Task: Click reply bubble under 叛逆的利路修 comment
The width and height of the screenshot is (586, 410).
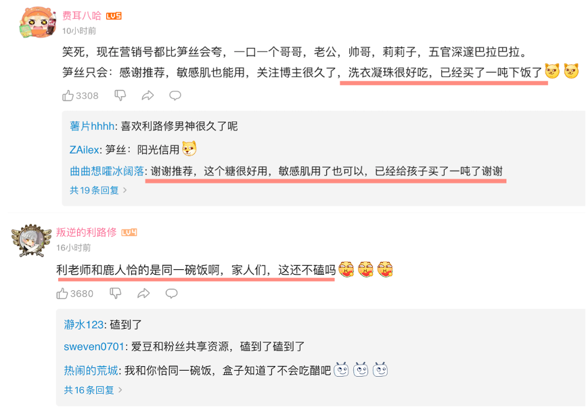Action: pyautogui.click(x=172, y=294)
